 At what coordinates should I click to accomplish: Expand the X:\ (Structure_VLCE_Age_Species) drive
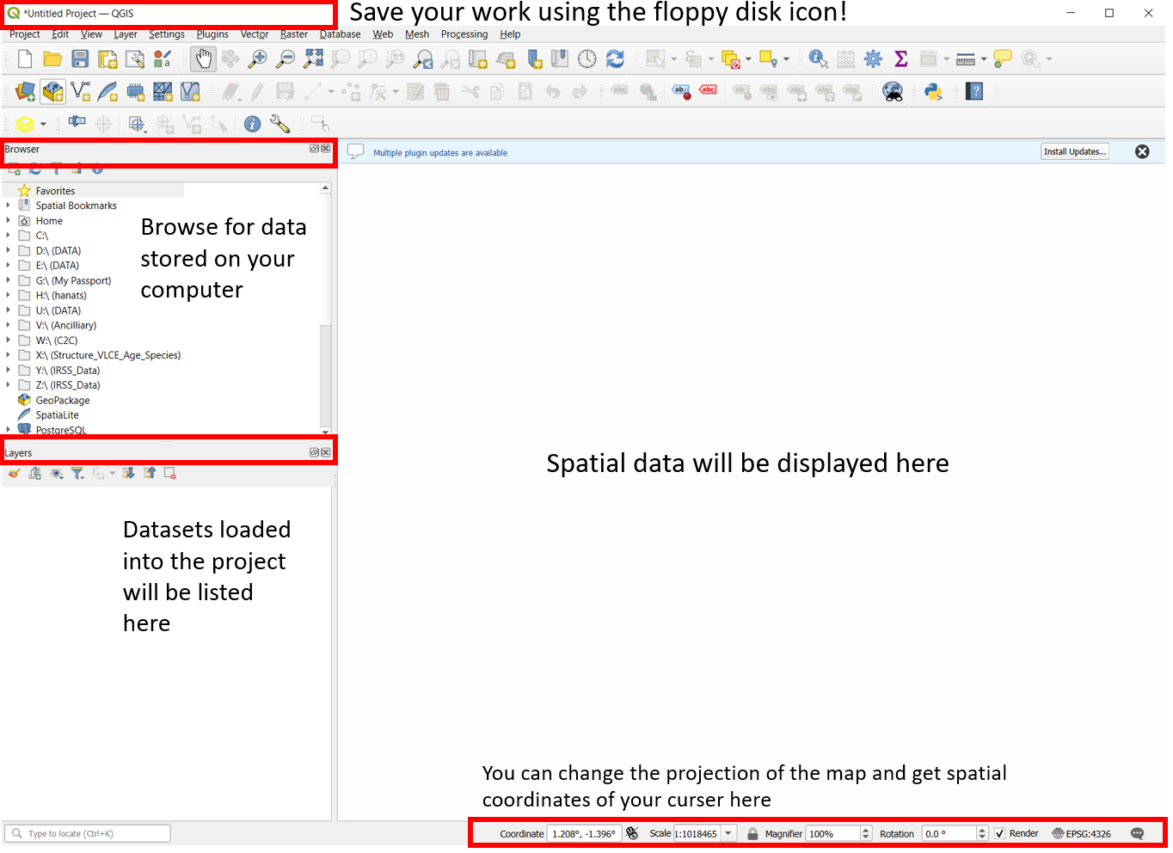point(9,355)
